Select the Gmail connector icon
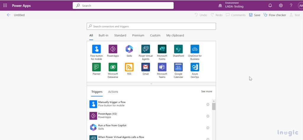This screenshot has width=303, height=140. point(146,67)
